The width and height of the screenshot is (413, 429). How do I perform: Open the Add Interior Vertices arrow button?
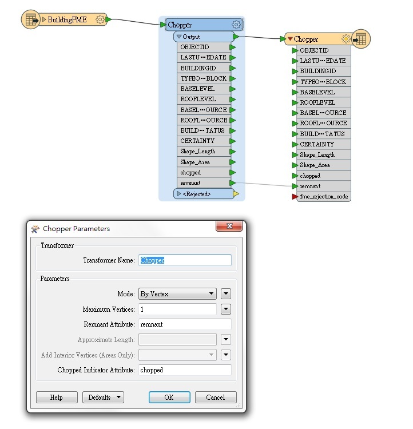[x=226, y=355]
